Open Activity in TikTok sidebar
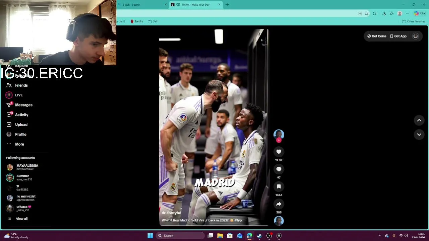 click(22, 115)
